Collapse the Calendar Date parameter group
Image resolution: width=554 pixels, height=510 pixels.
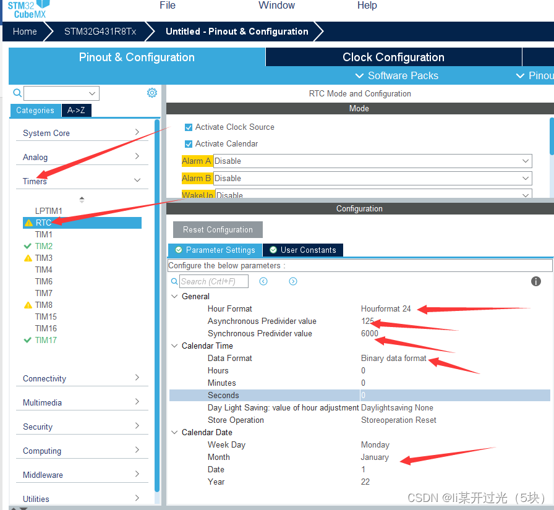pos(174,432)
